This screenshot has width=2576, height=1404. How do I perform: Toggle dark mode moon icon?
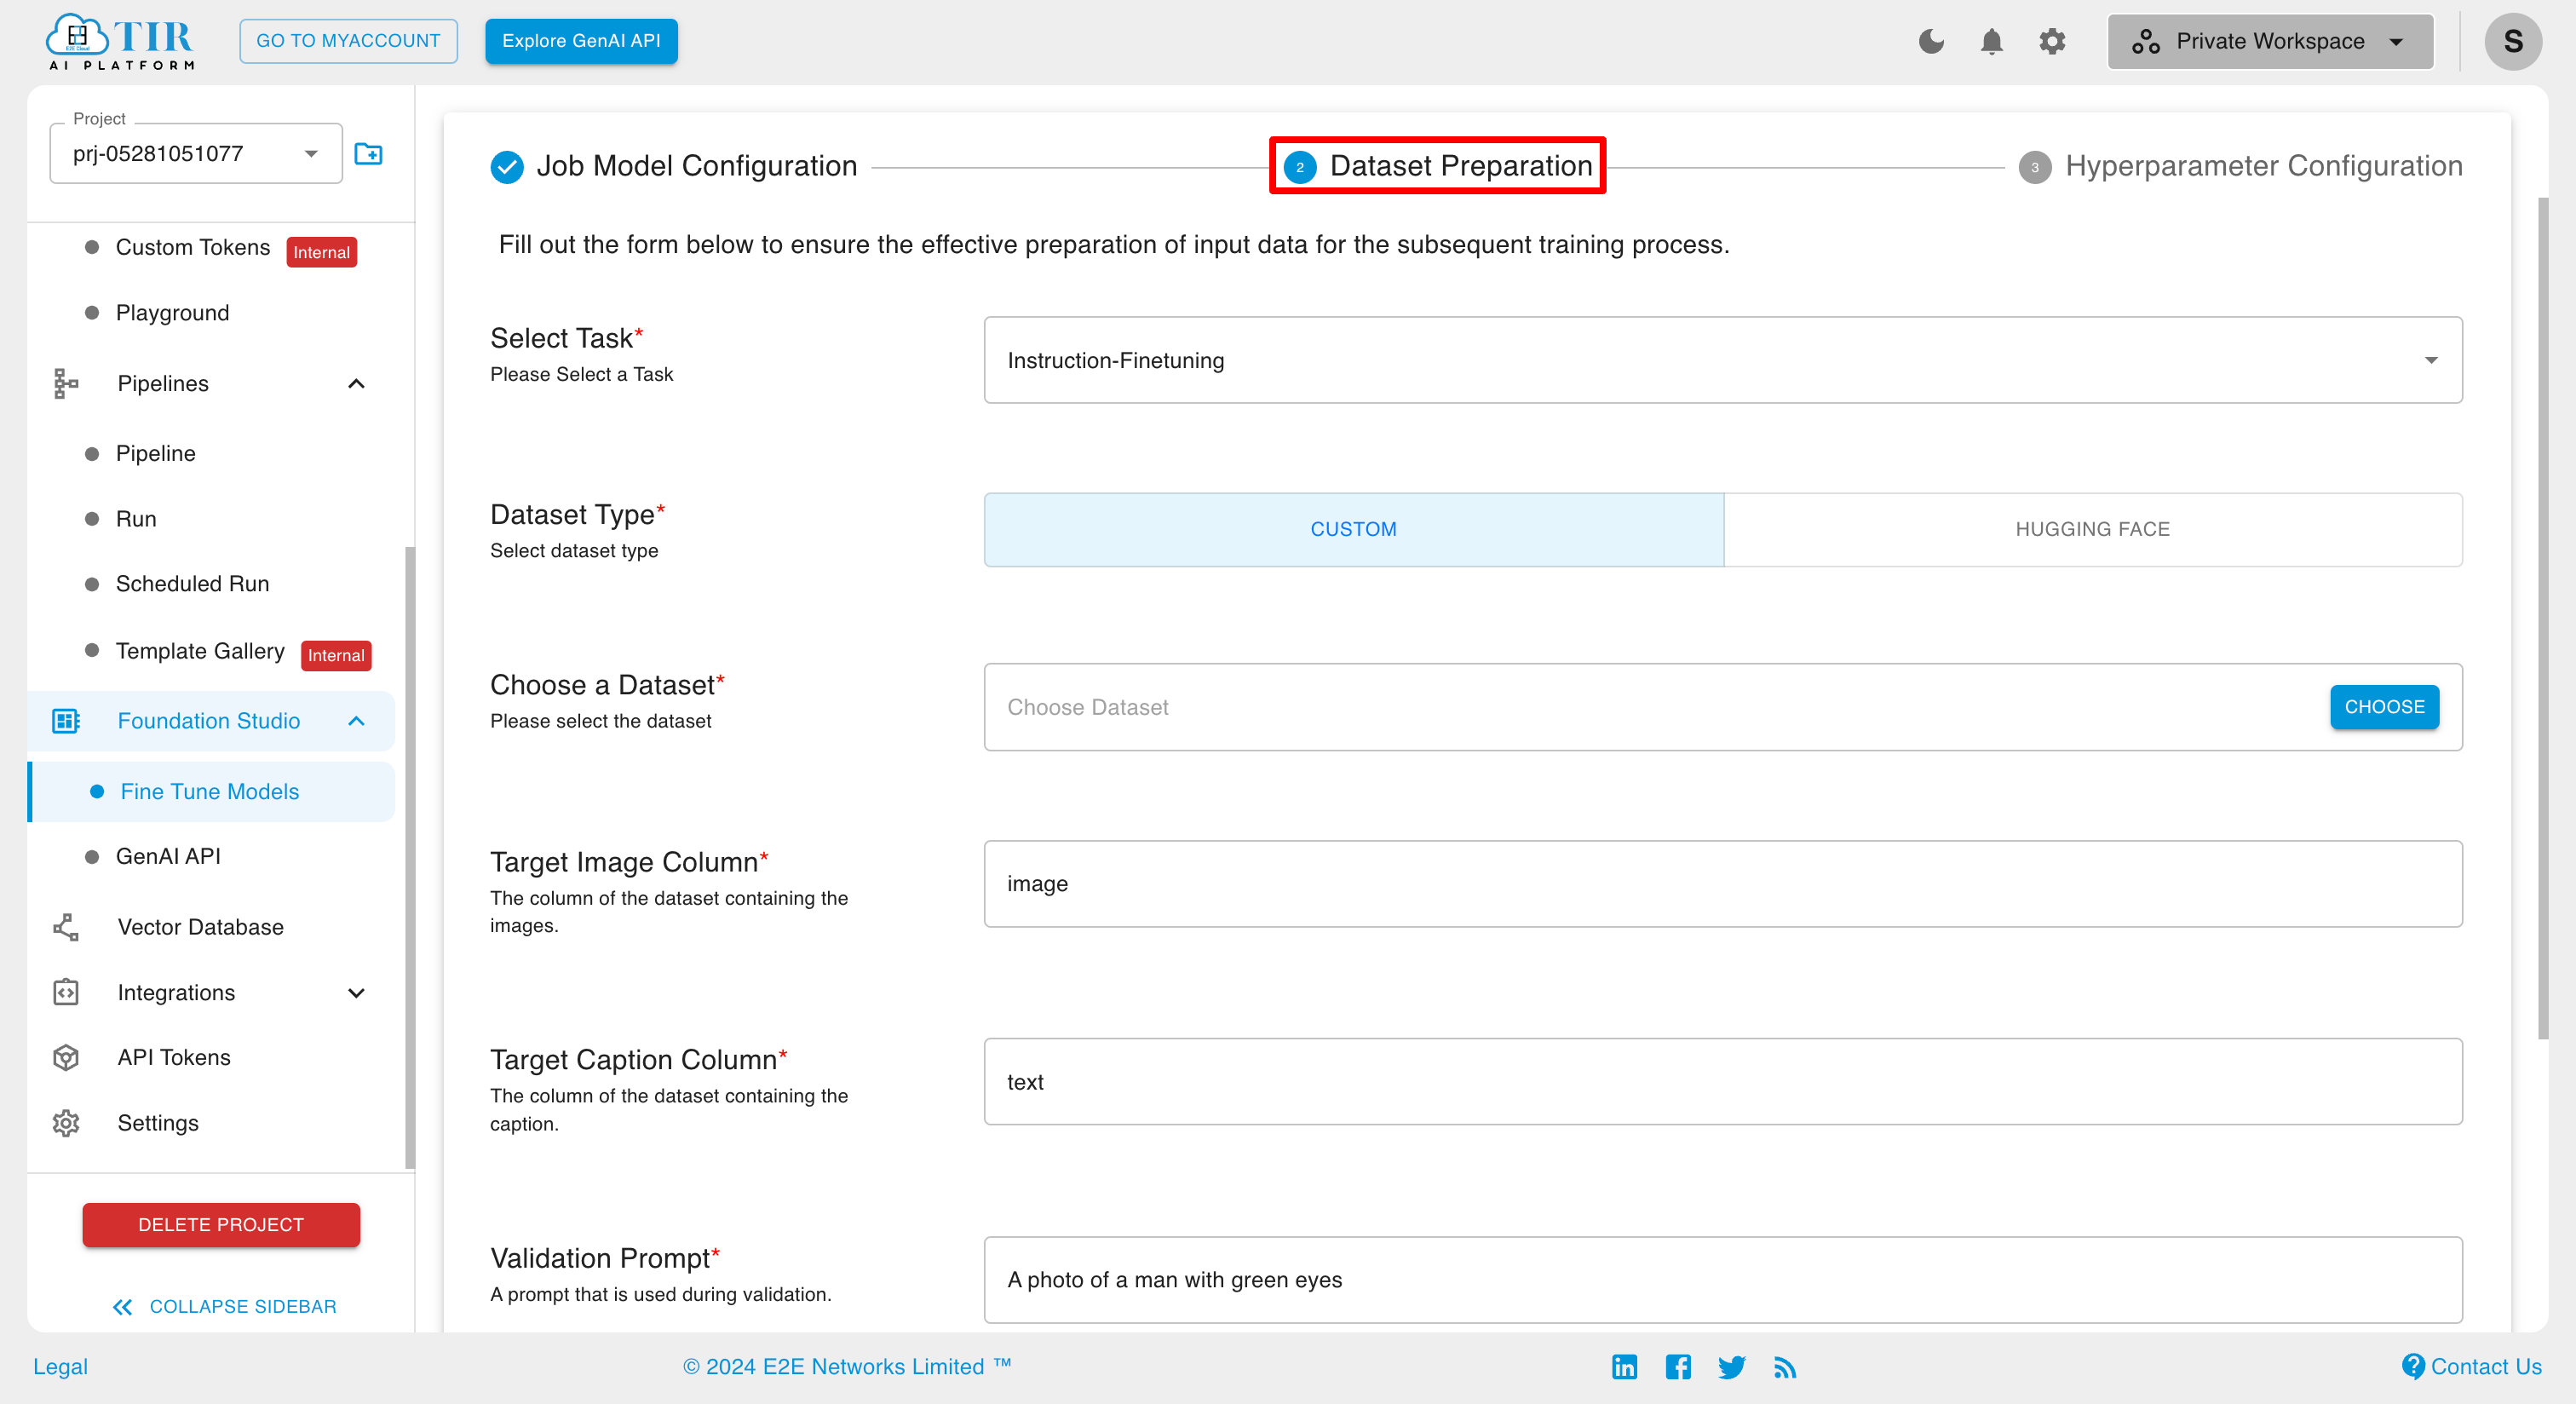point(1931,38)
